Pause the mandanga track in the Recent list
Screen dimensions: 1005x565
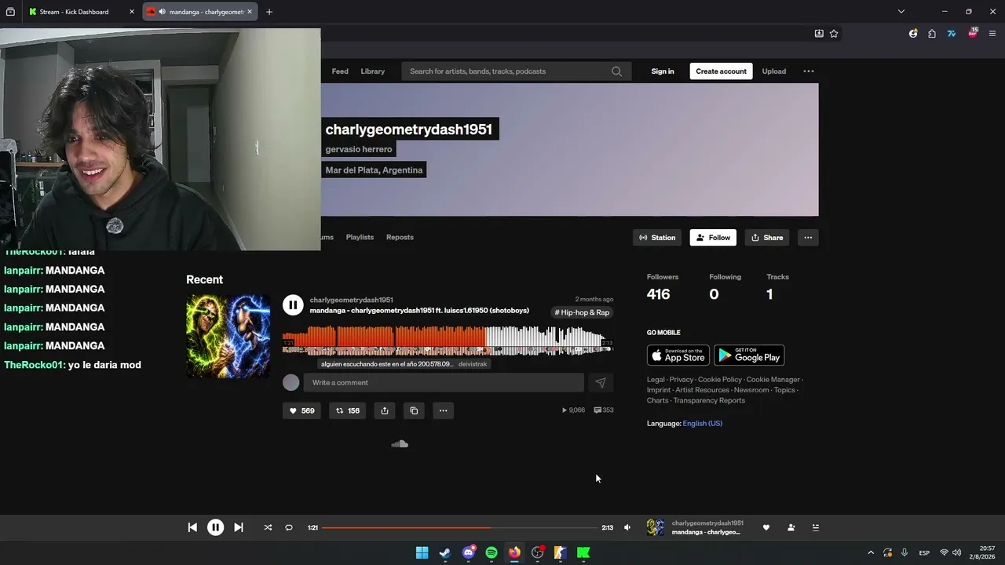click(293, 305)
